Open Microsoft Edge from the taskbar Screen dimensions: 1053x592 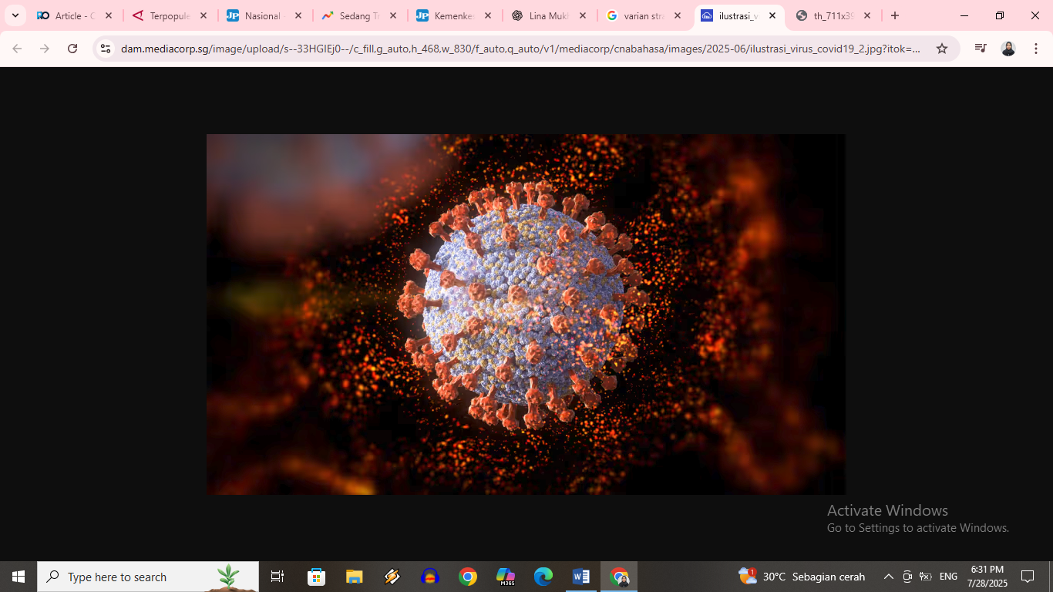pyautogui.click(x=543, y=577)
